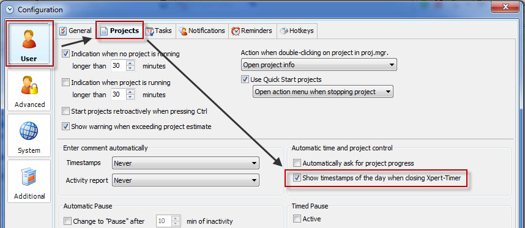This screenshot has height=228, width=525.
Task: Click the Configuration title bar arrow icon
Action: 10,10
